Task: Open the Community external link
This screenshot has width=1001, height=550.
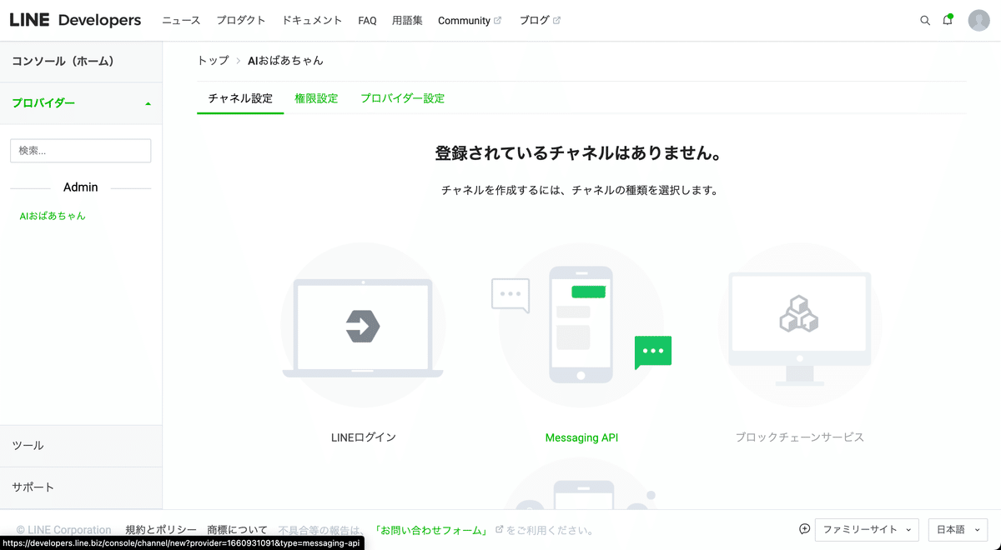Action: click(470, 21)
